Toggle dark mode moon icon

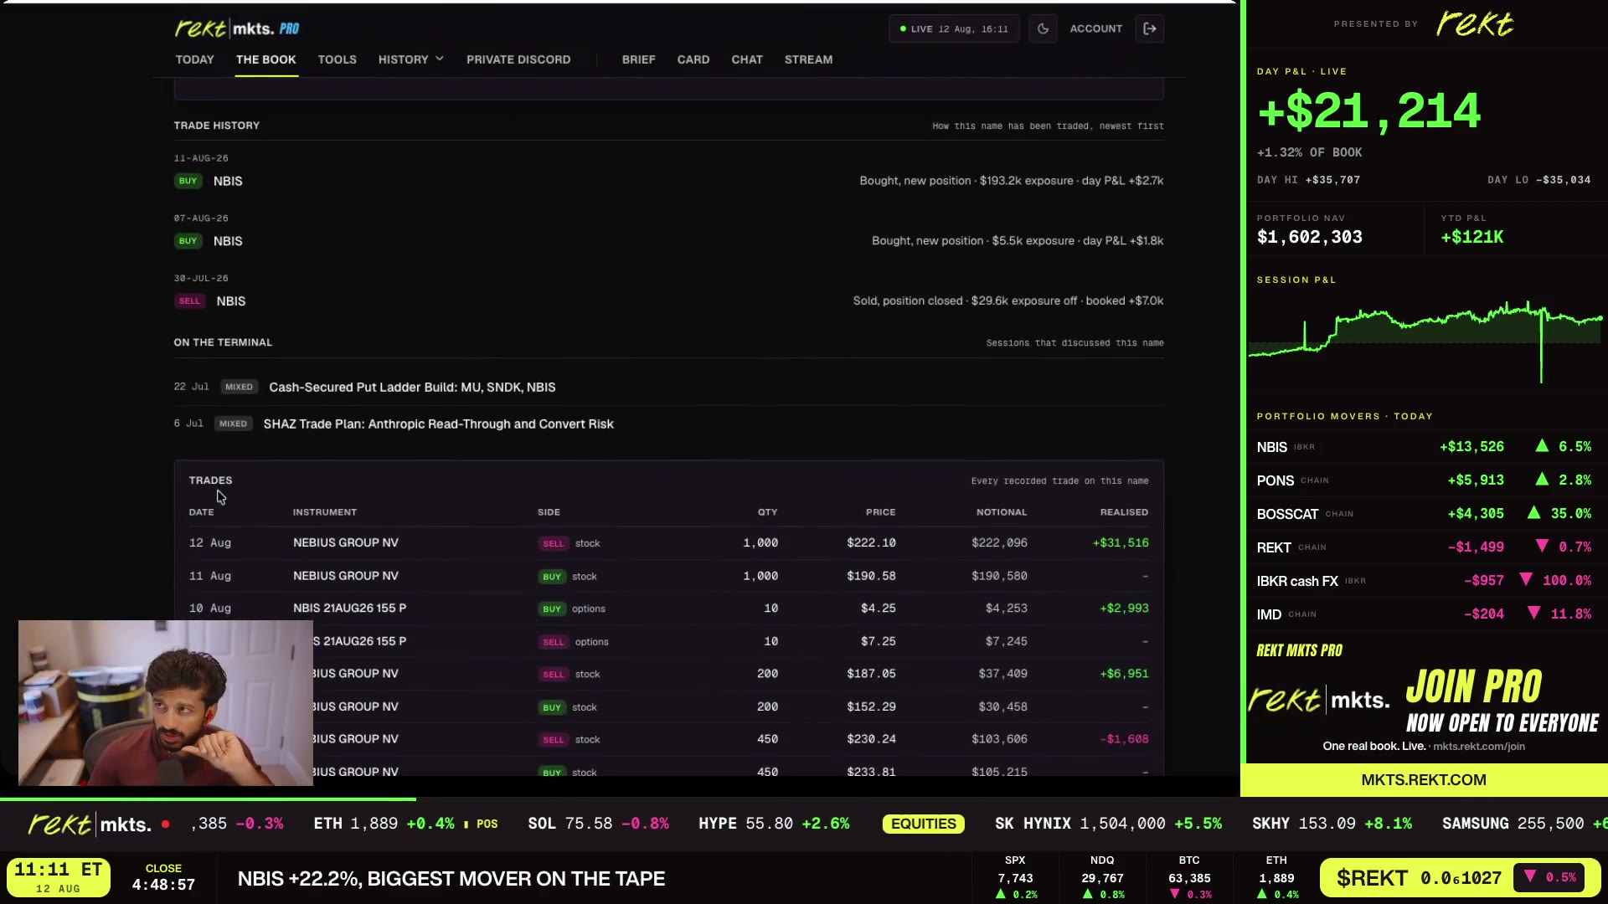[x=1043, y=28]
